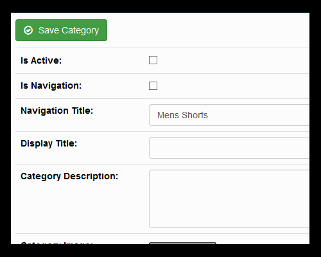The image size is (321, 257).
Task: Click into the empty Display Title field
Action: (229, 148)
